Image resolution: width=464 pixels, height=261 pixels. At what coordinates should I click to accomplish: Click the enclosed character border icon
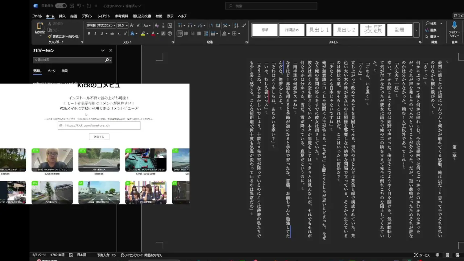pyautogui.click(x=170, y=25)
